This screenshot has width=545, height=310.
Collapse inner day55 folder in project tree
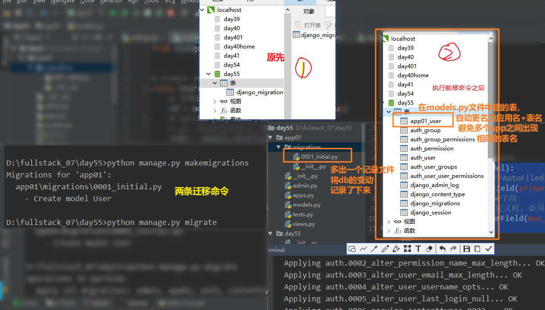coord(270,234)
